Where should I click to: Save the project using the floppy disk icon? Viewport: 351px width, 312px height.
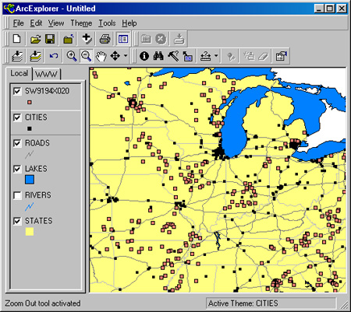coord(50,39)
